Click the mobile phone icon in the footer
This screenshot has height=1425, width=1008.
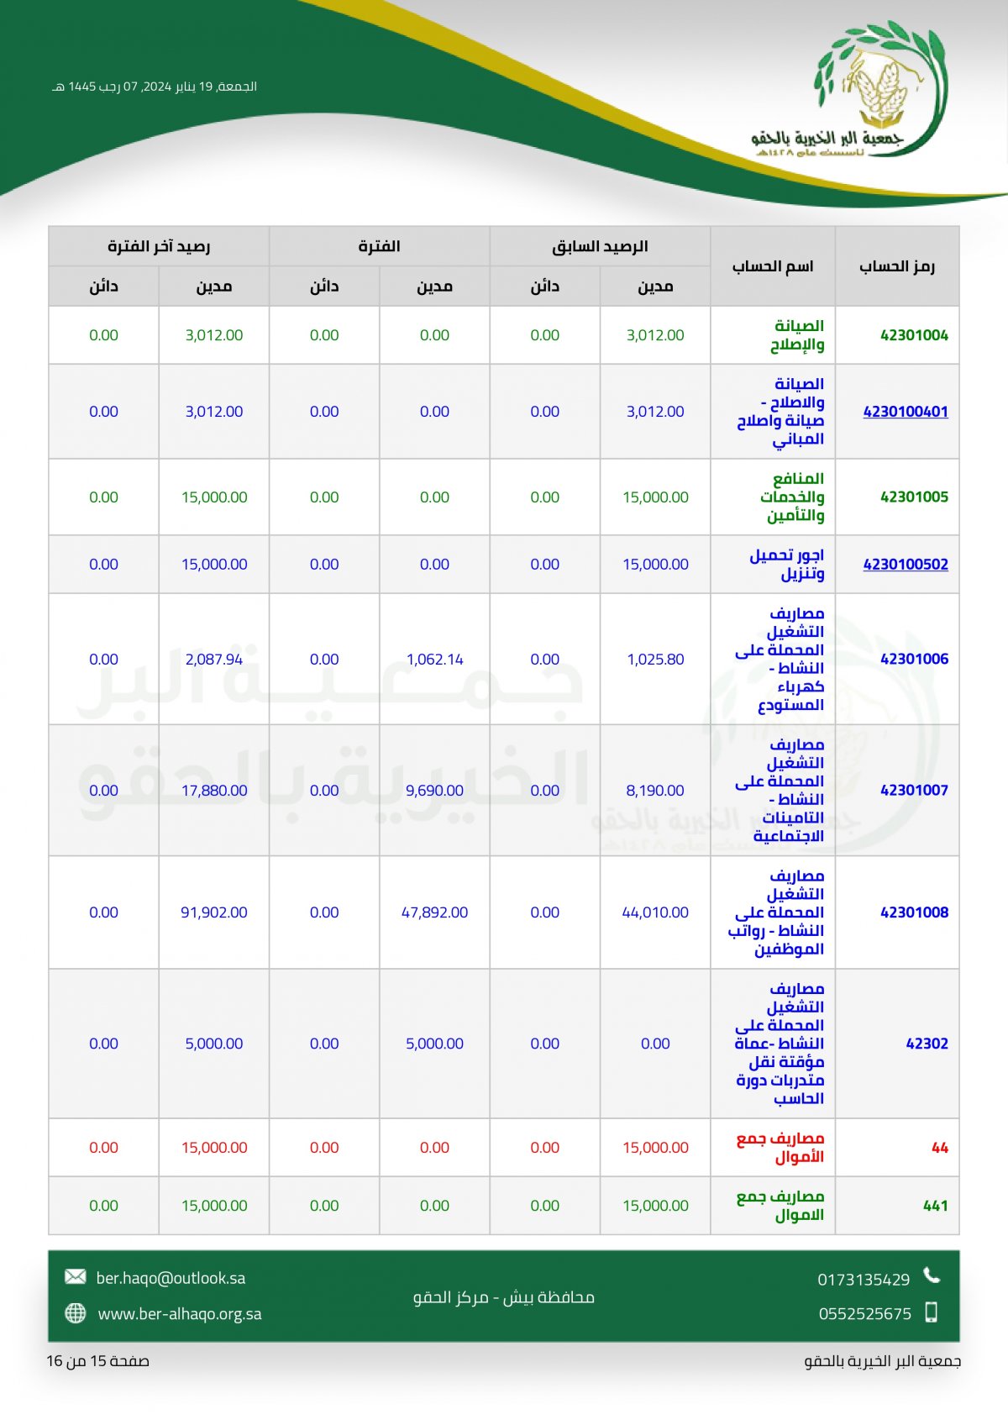[x=931, y=1312]
